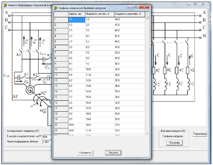Viewport: 213px width, 165px height.
Task: Click the table scrollbar up arrow
Action: coord(147,14)
